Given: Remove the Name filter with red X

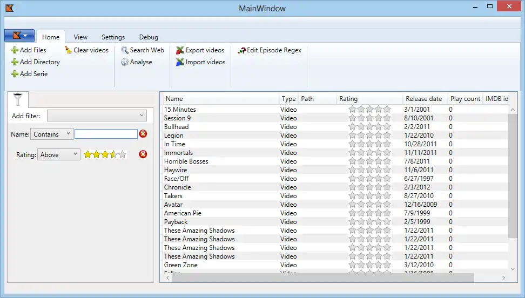Looking at the screenshot, I should (x=143, y=134).
